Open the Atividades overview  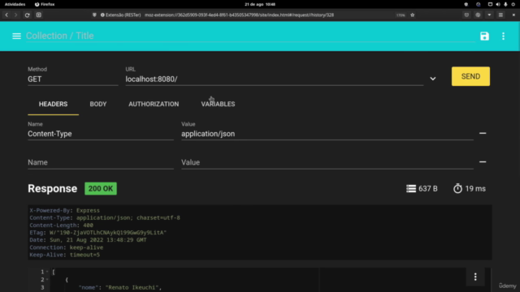tap(15, 4)
